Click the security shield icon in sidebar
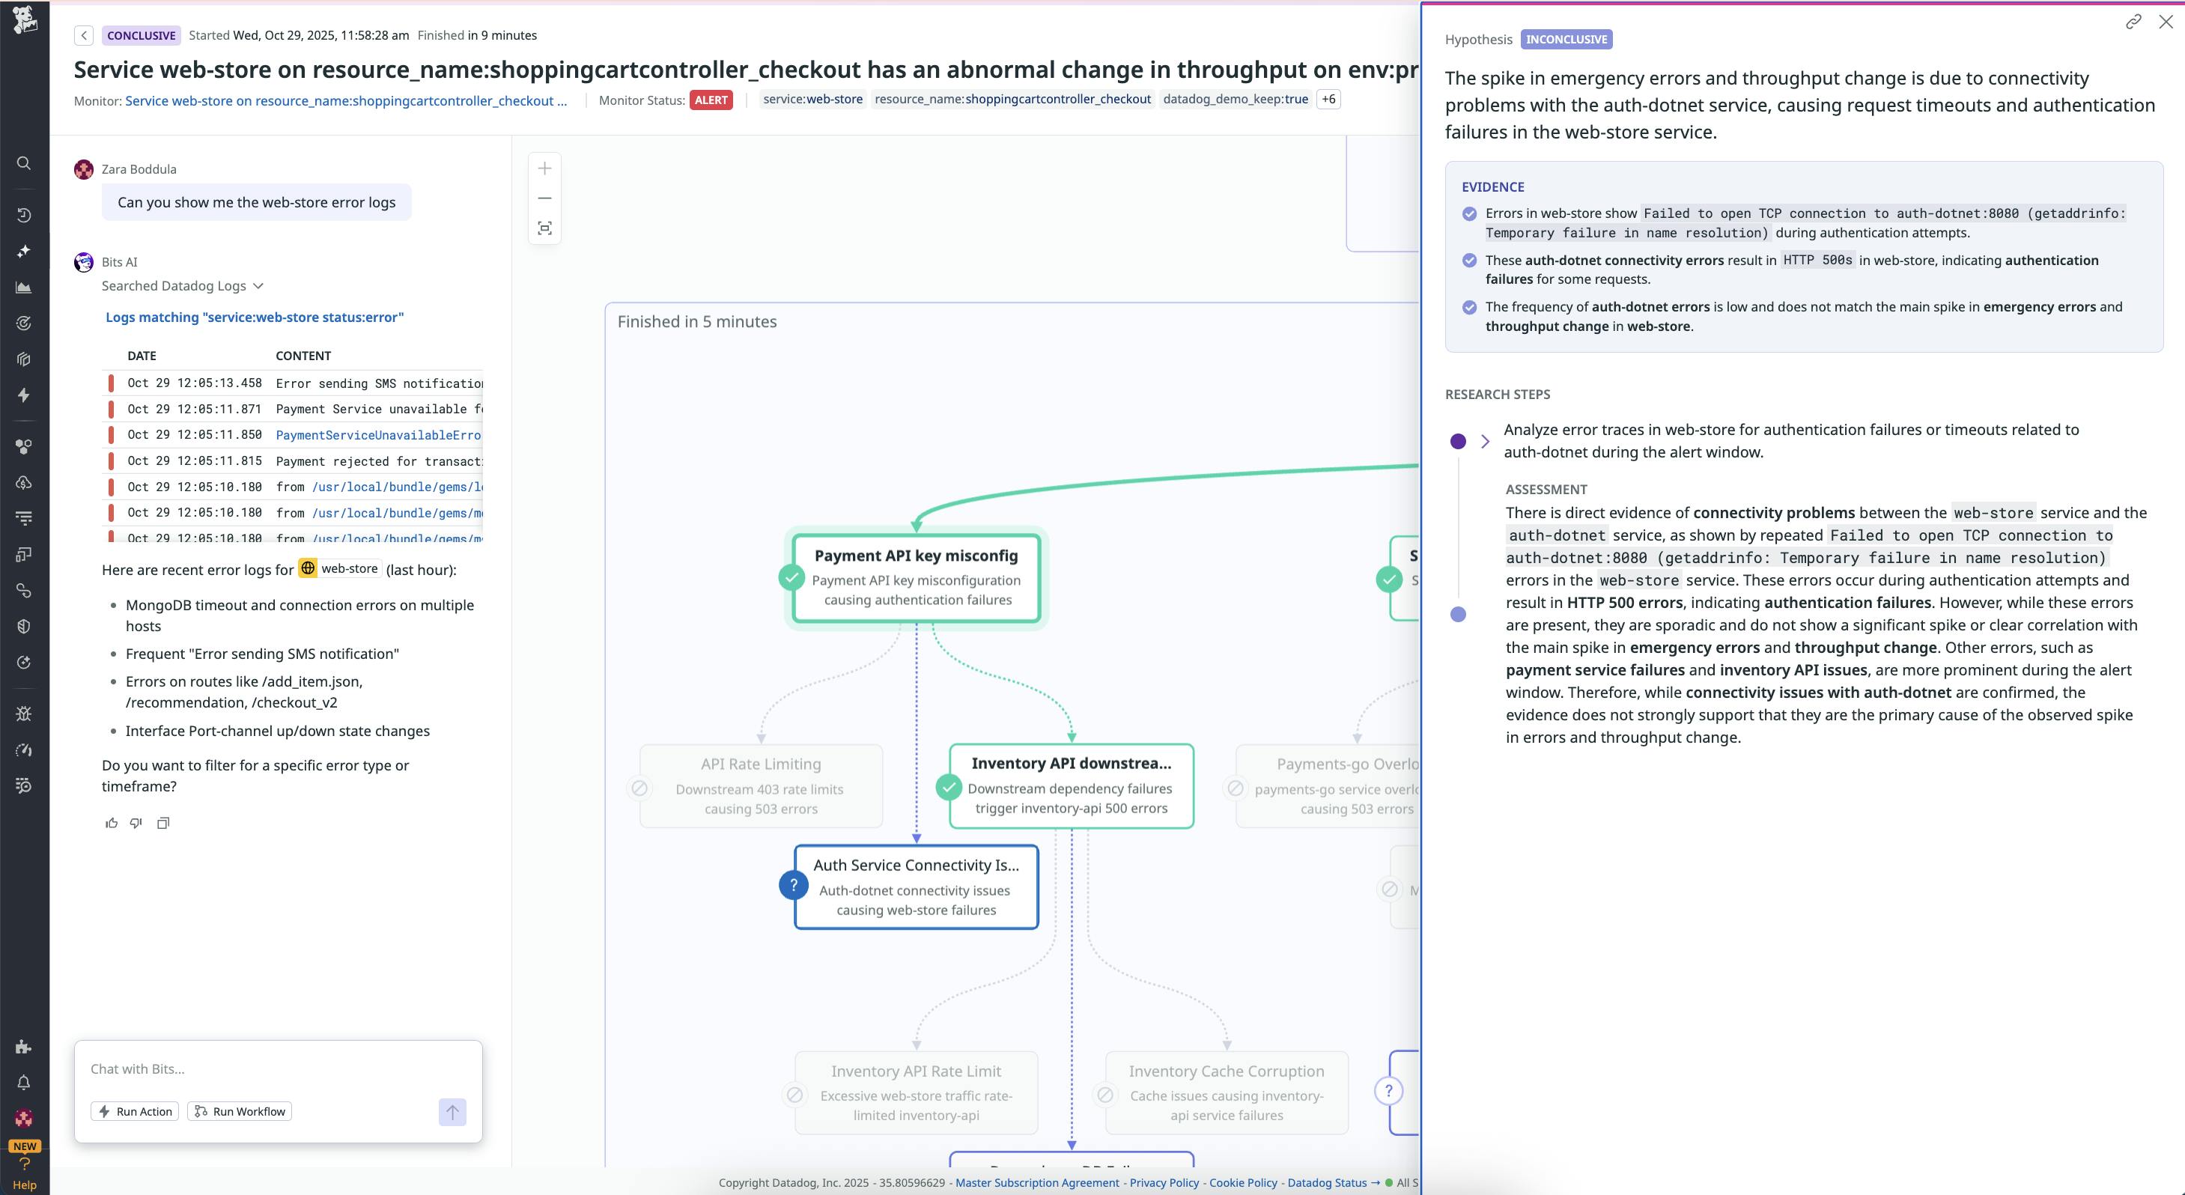The image size is (2185, 1195). click(x=24, y=626)
